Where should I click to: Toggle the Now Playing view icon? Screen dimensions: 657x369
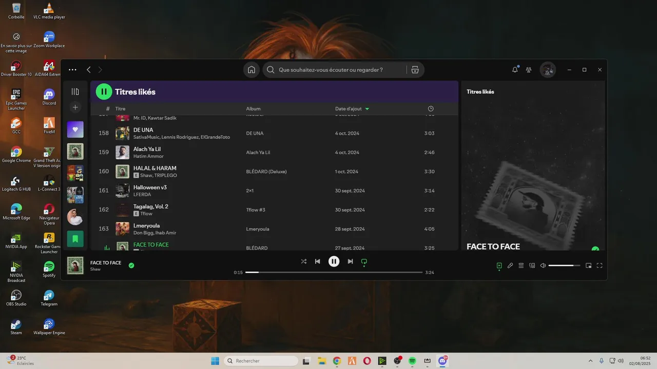coord(499,265)
